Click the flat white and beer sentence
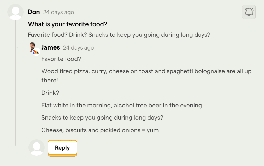This screenshot has width=264, height=166. tap(122, 106)
